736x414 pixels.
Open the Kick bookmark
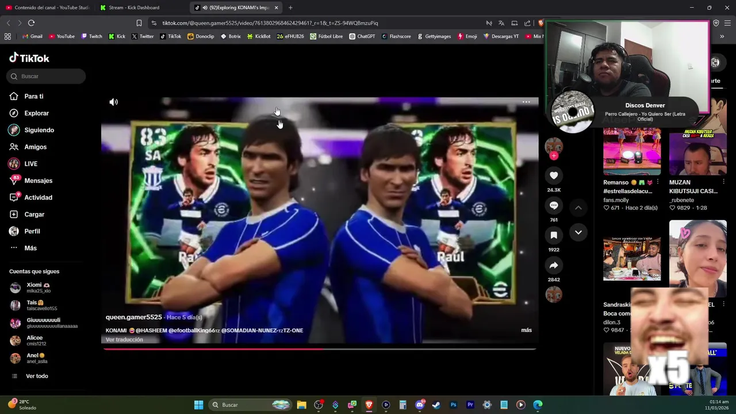pyautogui.click(x=117, y=36)
